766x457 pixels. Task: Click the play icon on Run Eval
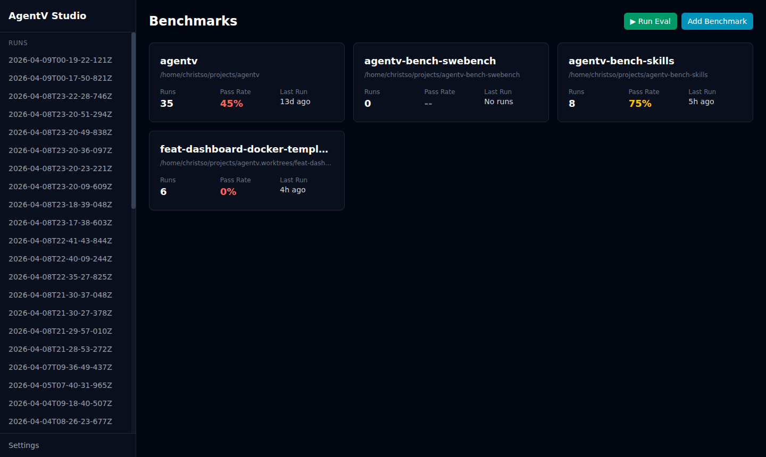click(632, 21)
